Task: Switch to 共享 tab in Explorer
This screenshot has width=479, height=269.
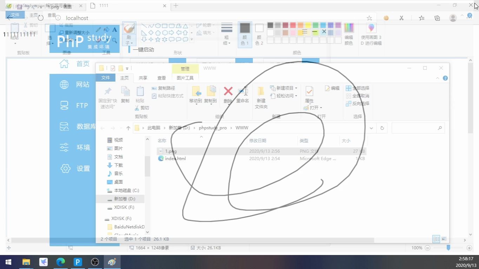Action: click(143, 78)
